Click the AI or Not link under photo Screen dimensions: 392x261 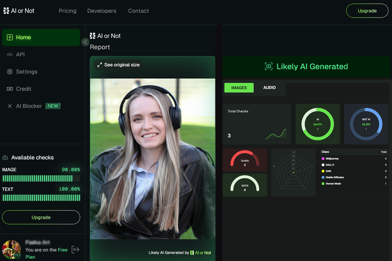click(201, 253)
